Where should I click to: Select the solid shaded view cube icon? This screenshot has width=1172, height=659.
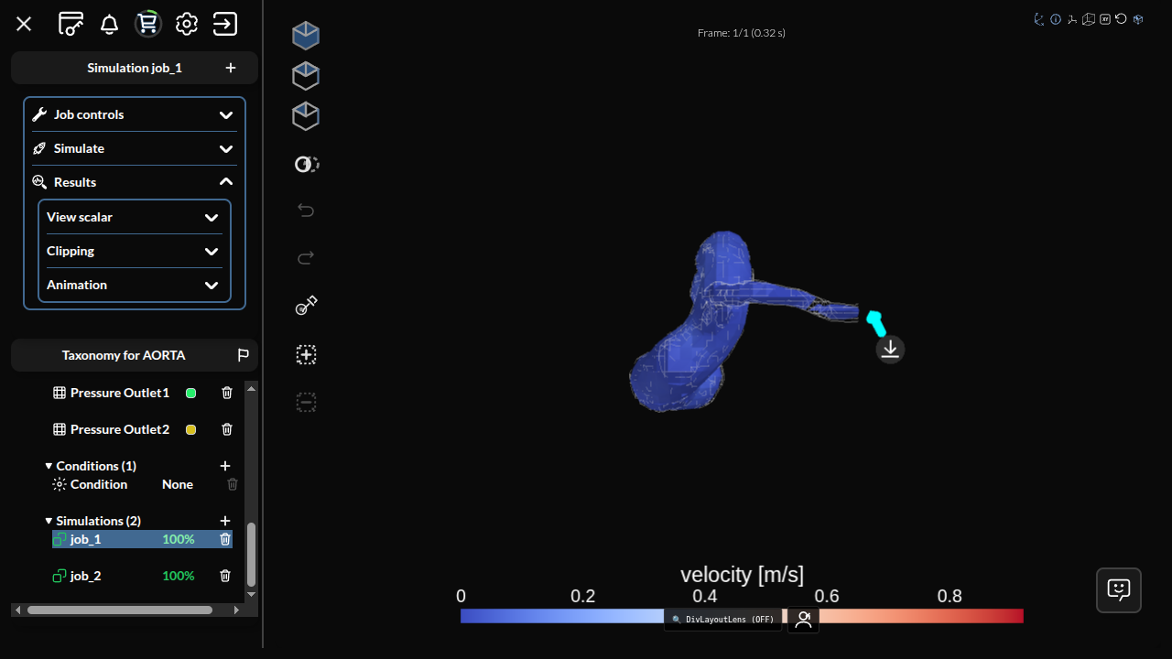click(306, 35)
